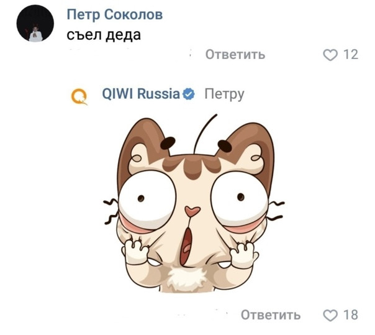Click the cat sticker's wide open mouth
375x335 pixels.
click(x=186, y=246)
